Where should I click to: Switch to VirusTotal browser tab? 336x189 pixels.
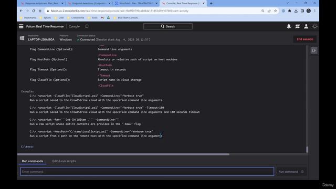click(x=136, y=4)
